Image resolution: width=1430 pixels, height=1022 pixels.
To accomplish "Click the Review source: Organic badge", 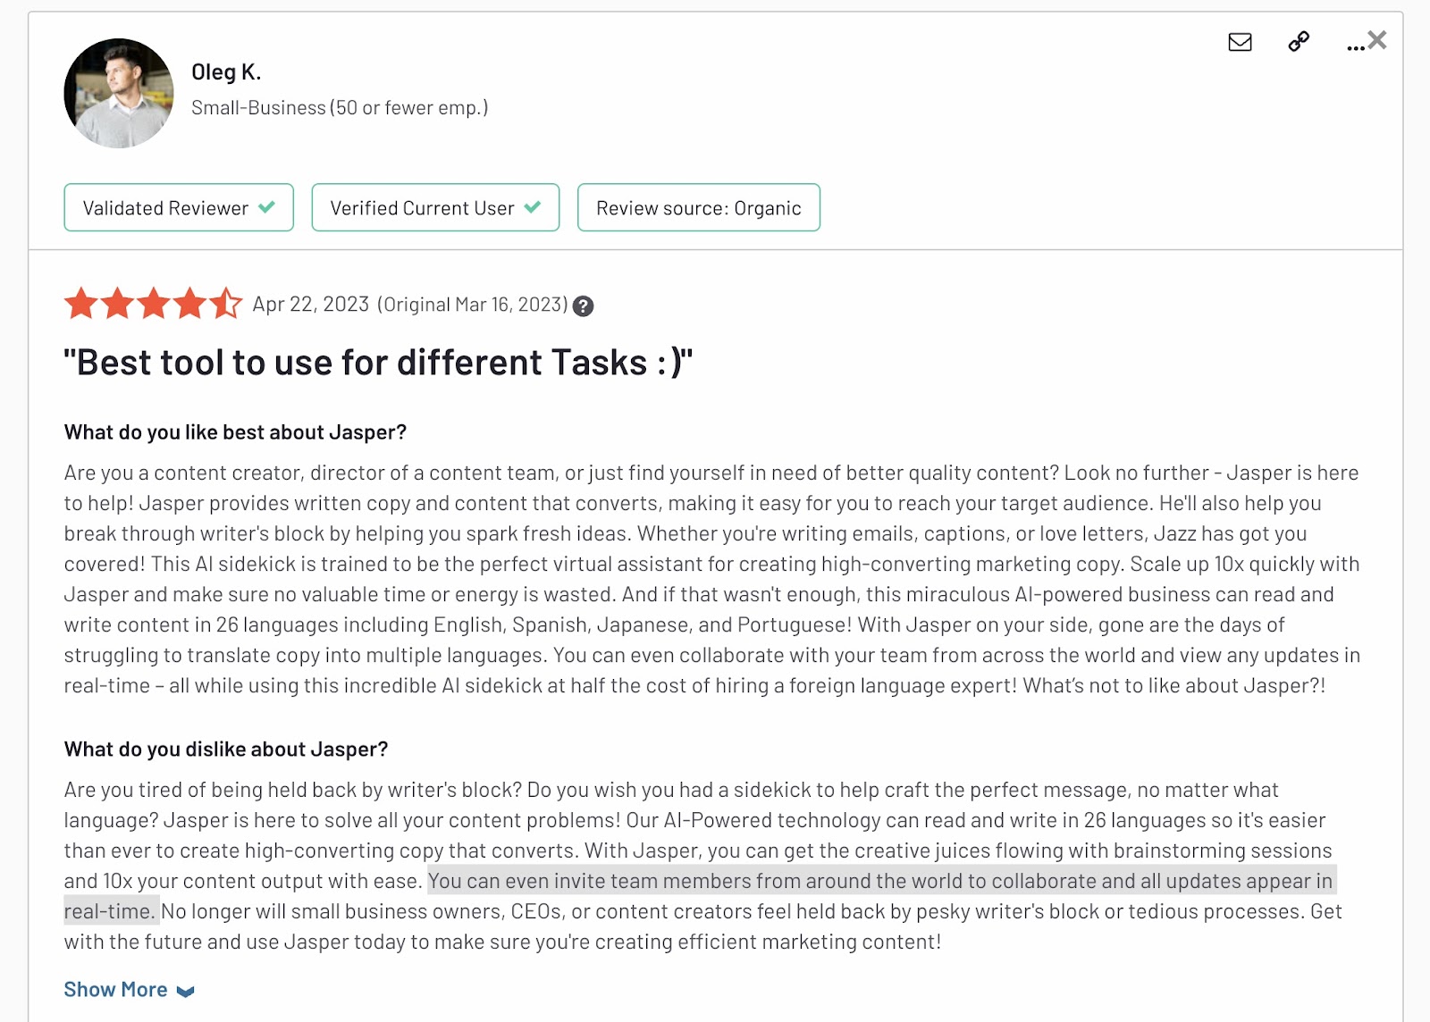I will (x=699, y=207).
